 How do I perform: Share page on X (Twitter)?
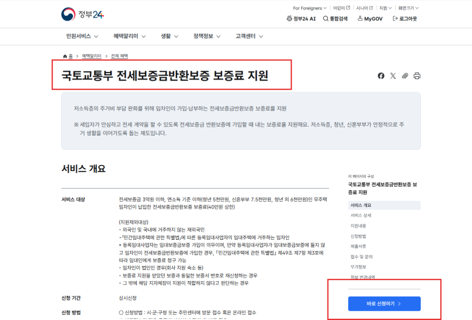coord(393,76)
